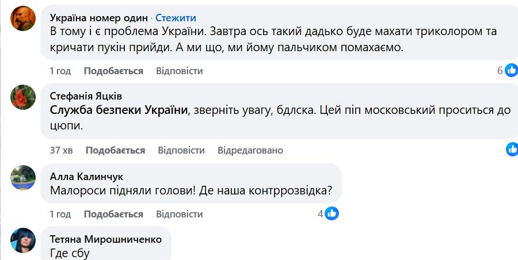Viewport: 518px width, 260px height.
Task: Reply to Алла Калинчук's comment
Action: click(179, 214)
